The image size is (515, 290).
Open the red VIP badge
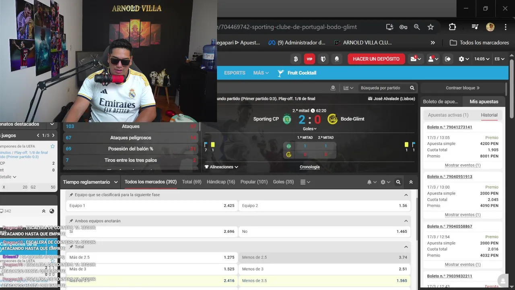pyautogui.click(x=309, y=59)
